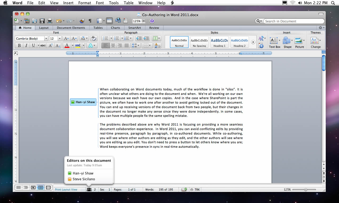Select Steve Sicilano in the editors list
The image size is (339, 203).
coord(84,179)
